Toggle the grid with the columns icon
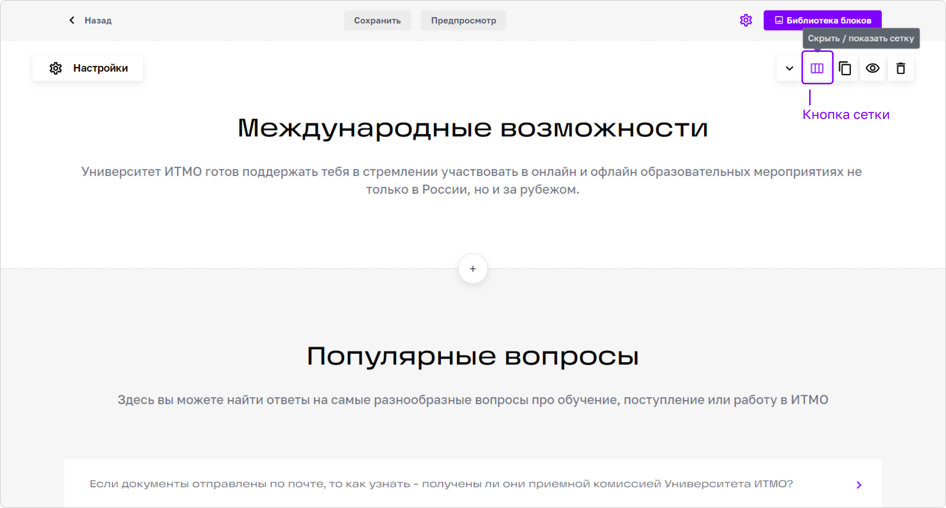Image resolution: width=946 pixels, height=508 pixels. click(817, 68)
